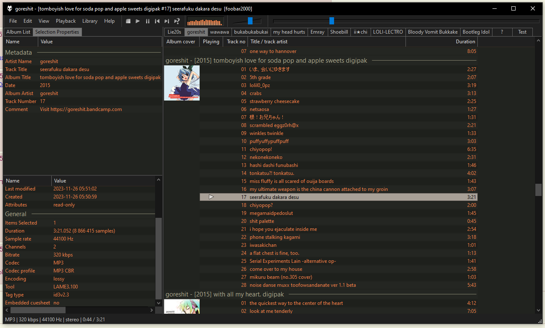Sort by the Duration column header

point(442,42)
